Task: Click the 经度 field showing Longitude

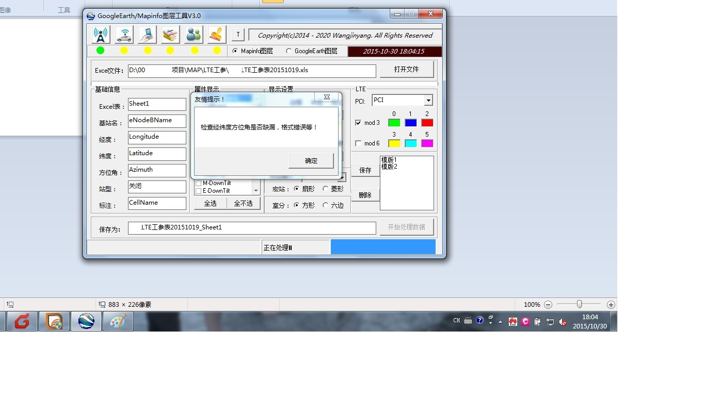Action: [157, 137]
